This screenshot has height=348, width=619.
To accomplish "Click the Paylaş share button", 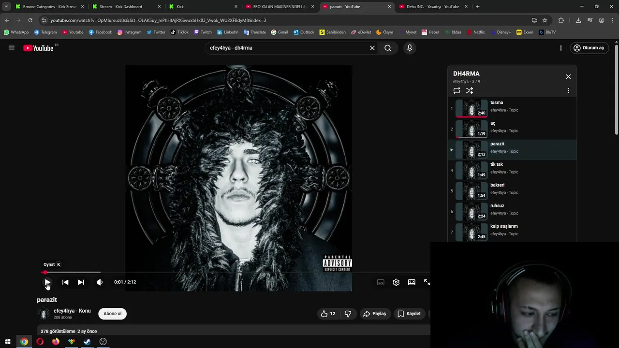I will tap(375, 314).
